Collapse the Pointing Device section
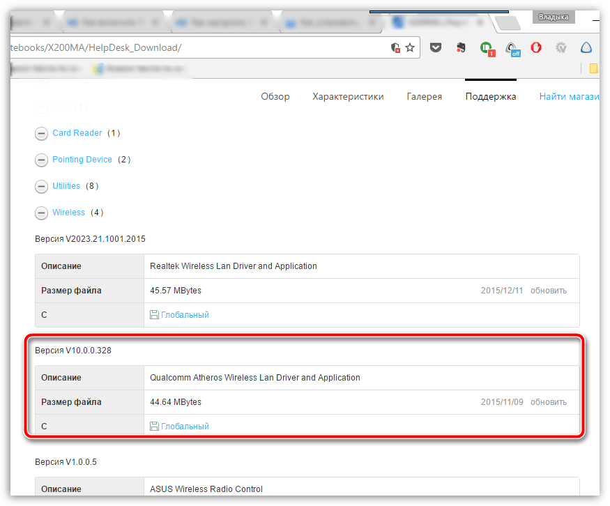 41,160
